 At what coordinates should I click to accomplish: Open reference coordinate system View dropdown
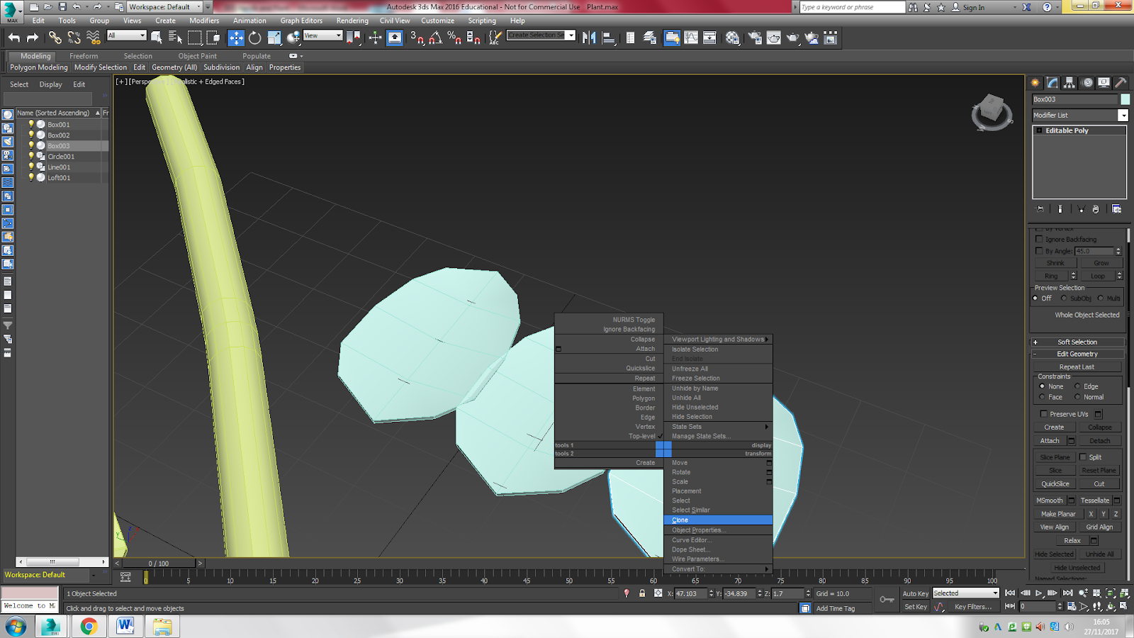coord(322,35)
